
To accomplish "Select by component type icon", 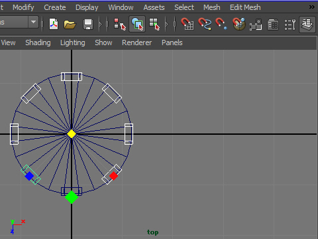I will pyautogui.click(x=154, y=24).
